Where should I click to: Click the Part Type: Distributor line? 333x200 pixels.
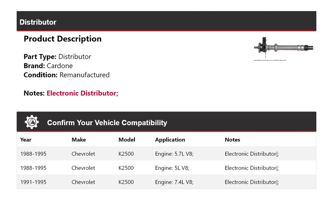[57, 57]
